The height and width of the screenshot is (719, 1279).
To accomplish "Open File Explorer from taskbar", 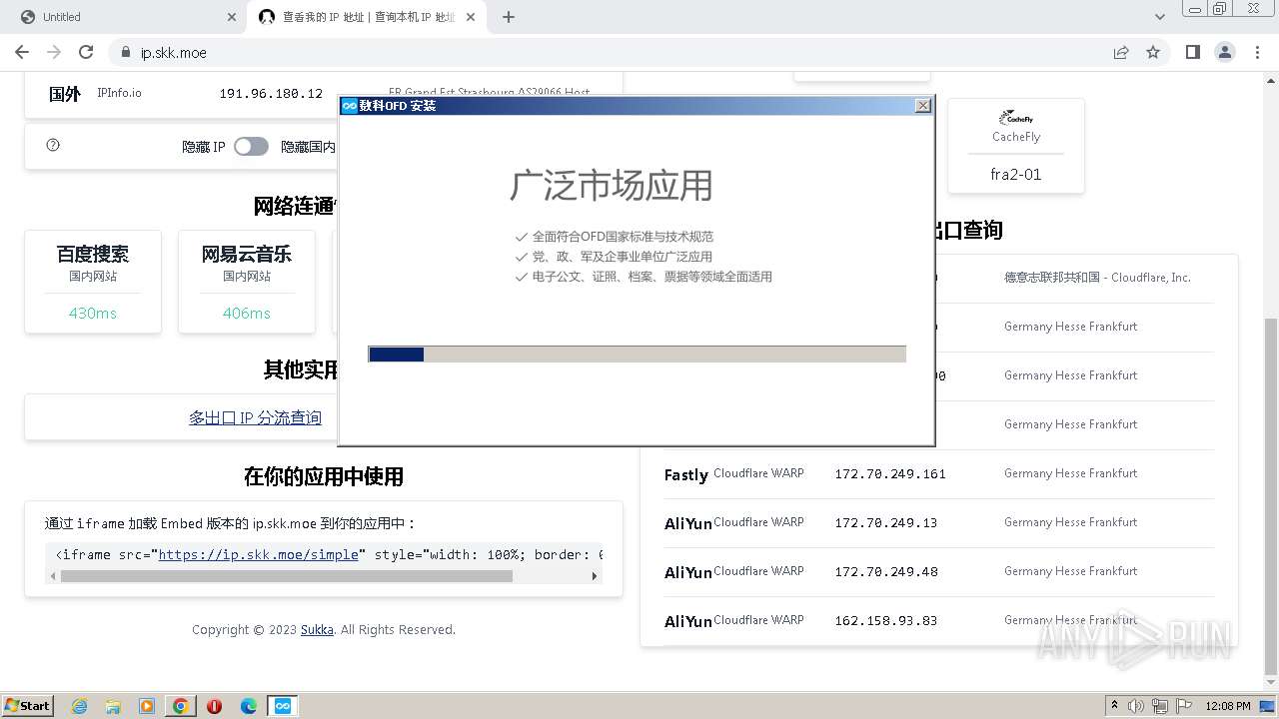I will pyautogui.click(x=113, y=706).
